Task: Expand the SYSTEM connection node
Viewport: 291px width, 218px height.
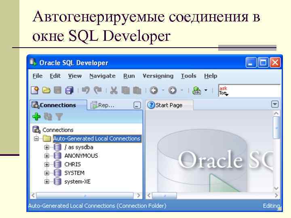Action: [47, 173]
